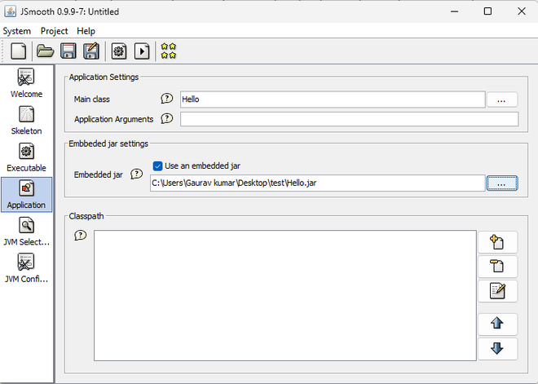Select the Skeleton sidebar section
The width and height of the screenshot is (538, 384).
[26, 120]
